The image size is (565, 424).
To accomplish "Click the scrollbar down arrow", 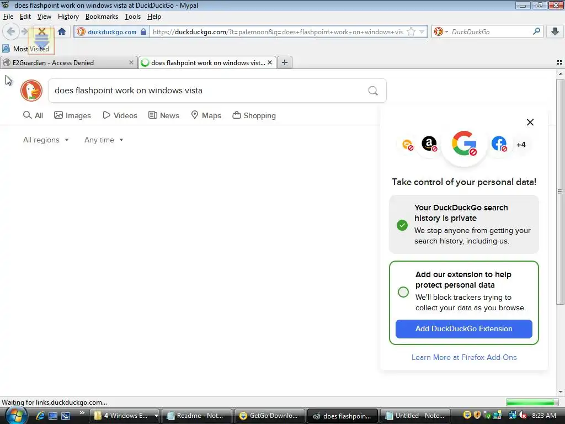I will 561,393.
